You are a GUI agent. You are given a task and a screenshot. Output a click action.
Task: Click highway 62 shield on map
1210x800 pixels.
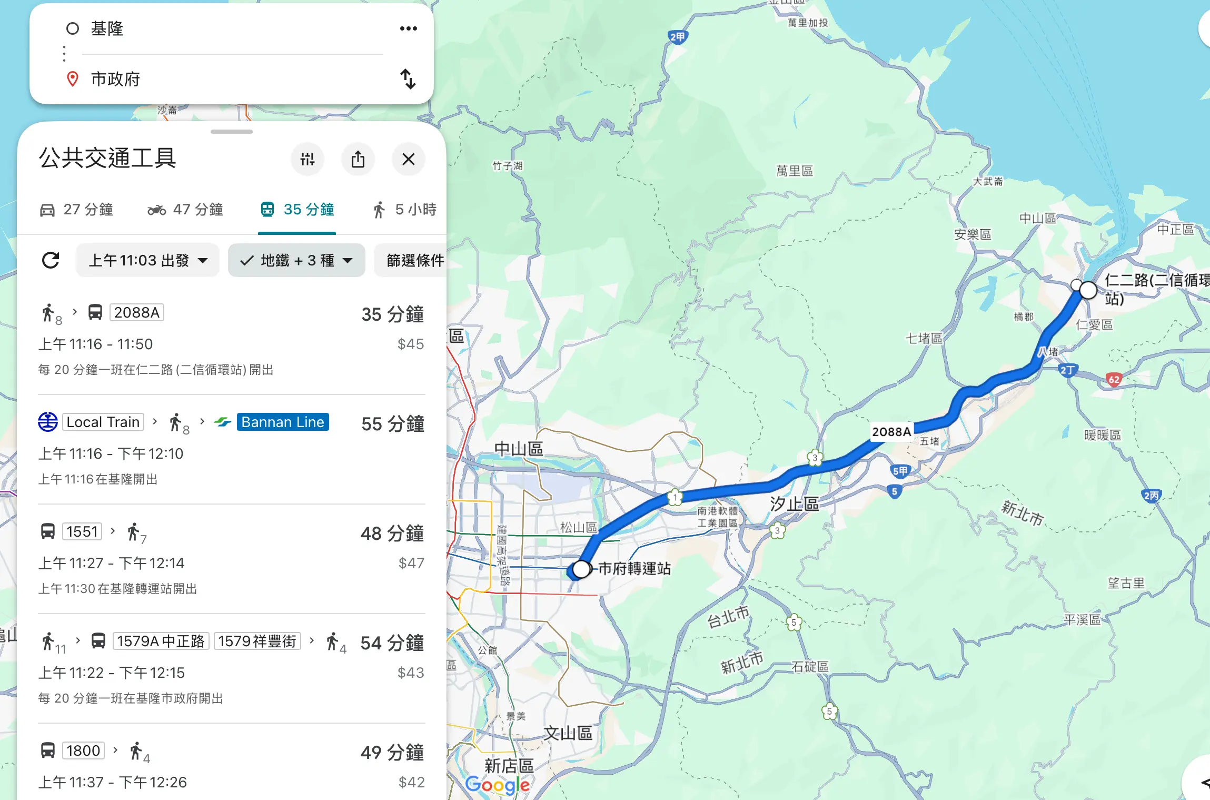pos(1114,379)
